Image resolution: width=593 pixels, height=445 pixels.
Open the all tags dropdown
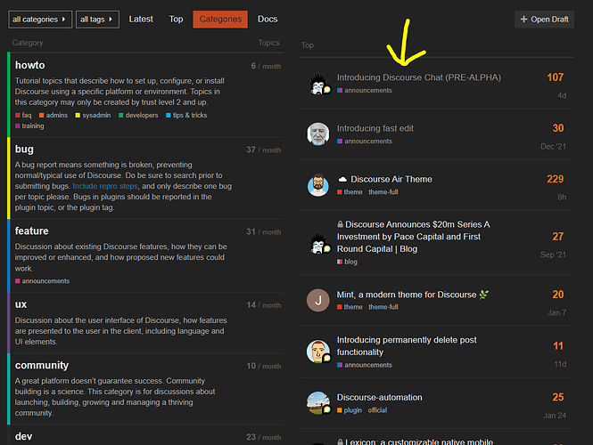[x=97, y=20]
